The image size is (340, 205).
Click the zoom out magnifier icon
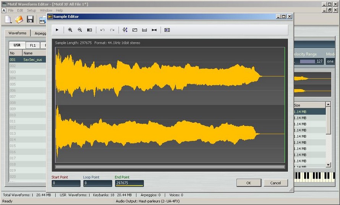pyautogui.click(x=79, y=30)
